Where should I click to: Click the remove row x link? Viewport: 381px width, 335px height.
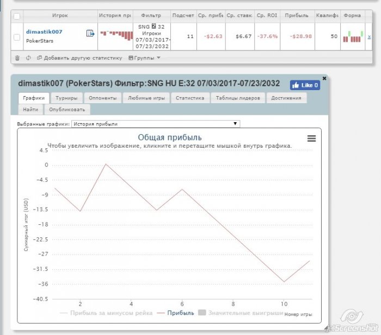pos(369,37)
